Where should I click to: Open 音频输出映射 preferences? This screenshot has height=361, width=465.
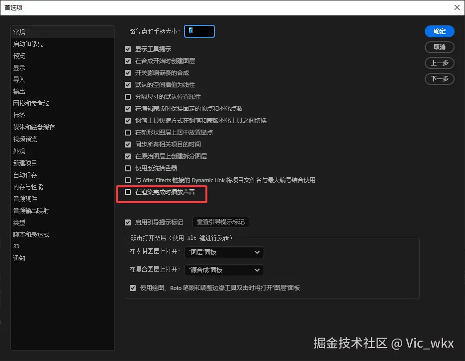(x=63, y=211)
